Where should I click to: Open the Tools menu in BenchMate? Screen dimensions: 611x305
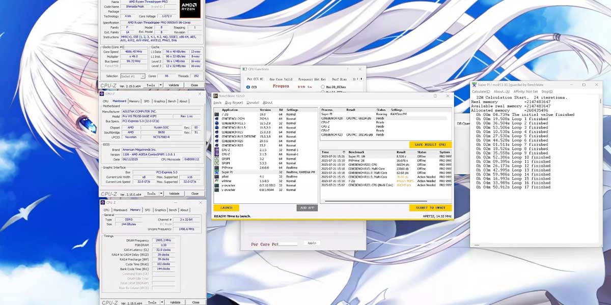217,103
